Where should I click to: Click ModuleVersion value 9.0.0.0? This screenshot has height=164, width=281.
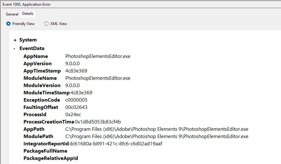[x=72, y=85]
